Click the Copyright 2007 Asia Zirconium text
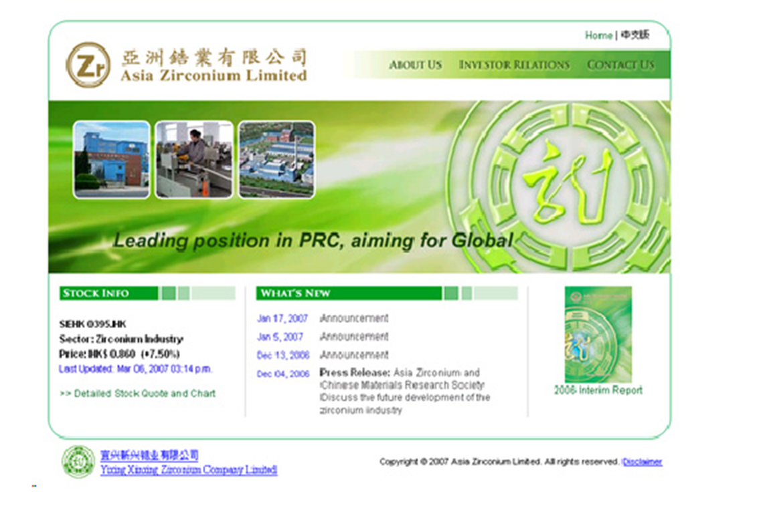The width and height of the screenshot is (763, 508). 499,461
